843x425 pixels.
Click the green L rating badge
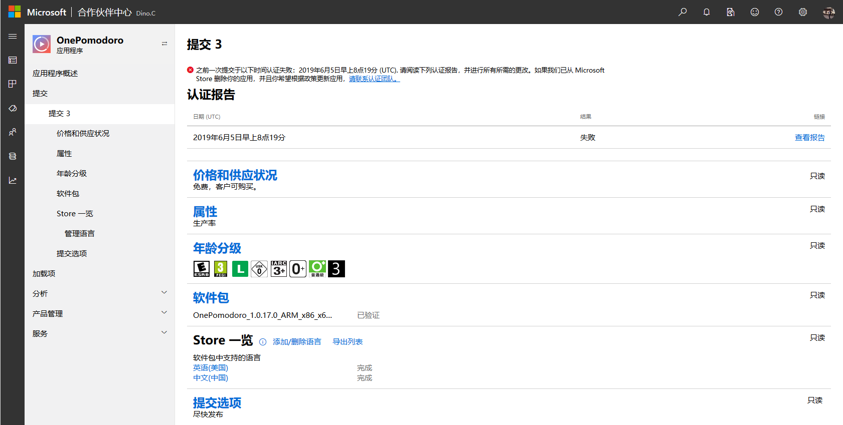240,269
